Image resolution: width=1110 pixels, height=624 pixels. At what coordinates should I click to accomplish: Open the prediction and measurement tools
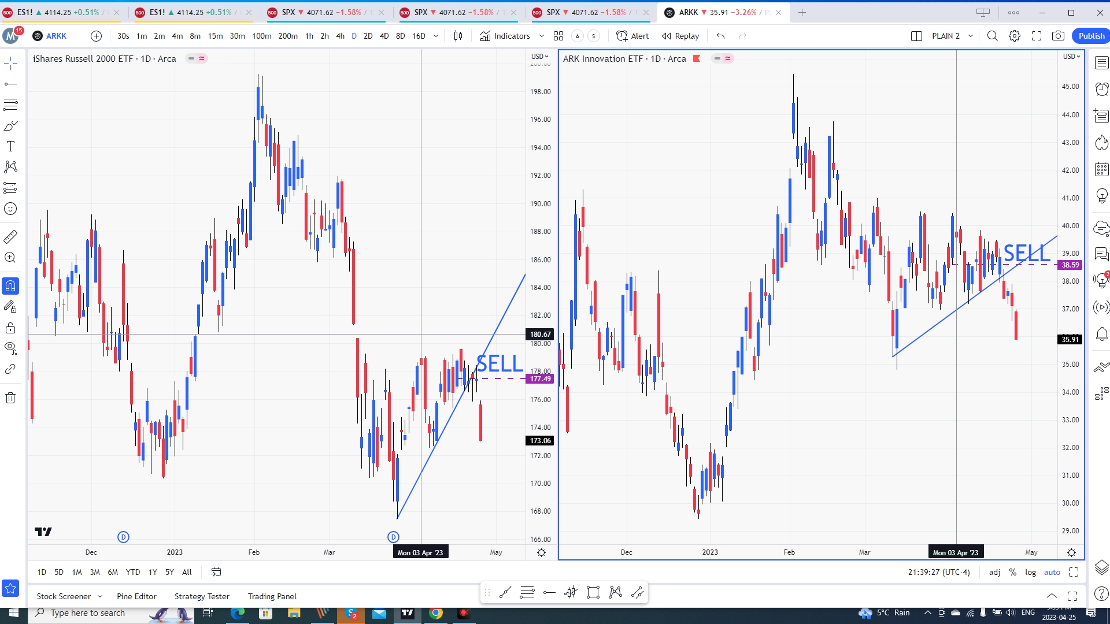10,188
